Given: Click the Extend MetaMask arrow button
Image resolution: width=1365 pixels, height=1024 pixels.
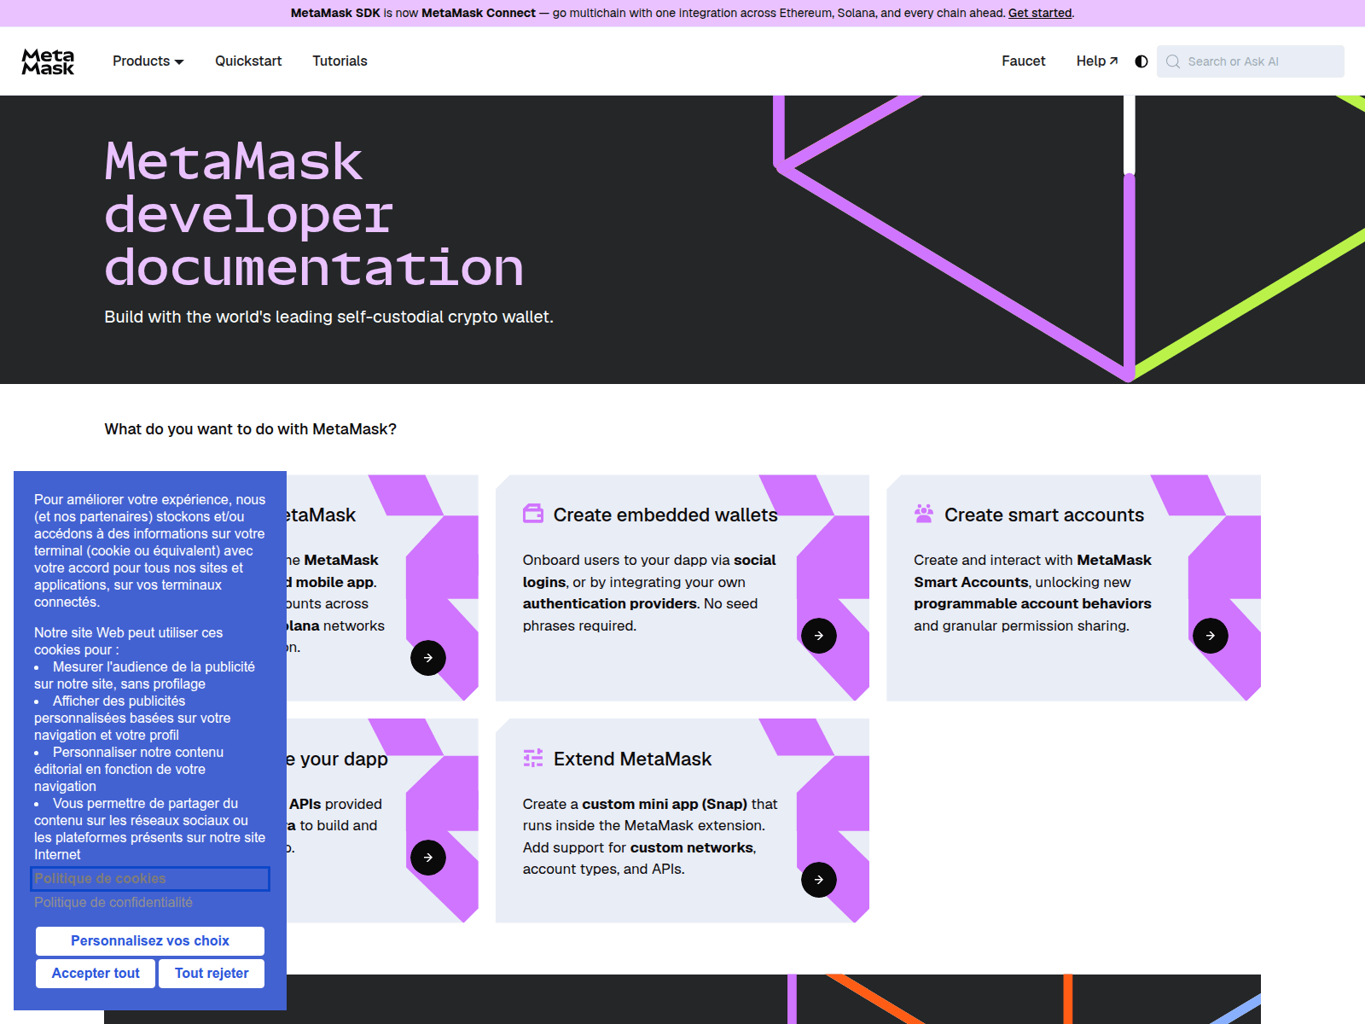Looking at the screenshot, I should tap(819, 880).
